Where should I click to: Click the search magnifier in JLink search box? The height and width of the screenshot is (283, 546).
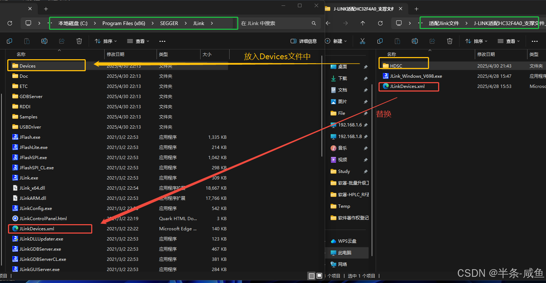point(314,23)
